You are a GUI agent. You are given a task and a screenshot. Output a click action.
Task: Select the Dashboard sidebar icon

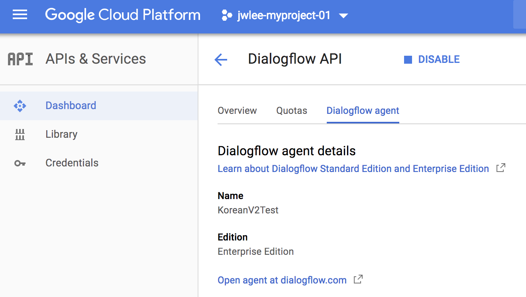pos(20,105)
